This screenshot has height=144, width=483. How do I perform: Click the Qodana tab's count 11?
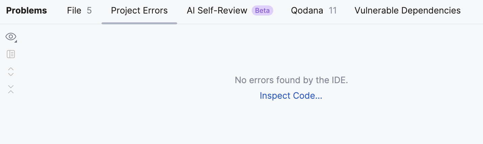(332, 10)
